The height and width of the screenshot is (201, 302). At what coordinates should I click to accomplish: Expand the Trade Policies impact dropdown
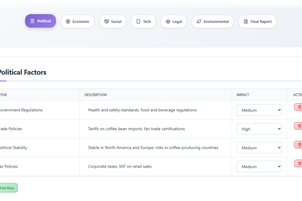[x=259, y=129]
